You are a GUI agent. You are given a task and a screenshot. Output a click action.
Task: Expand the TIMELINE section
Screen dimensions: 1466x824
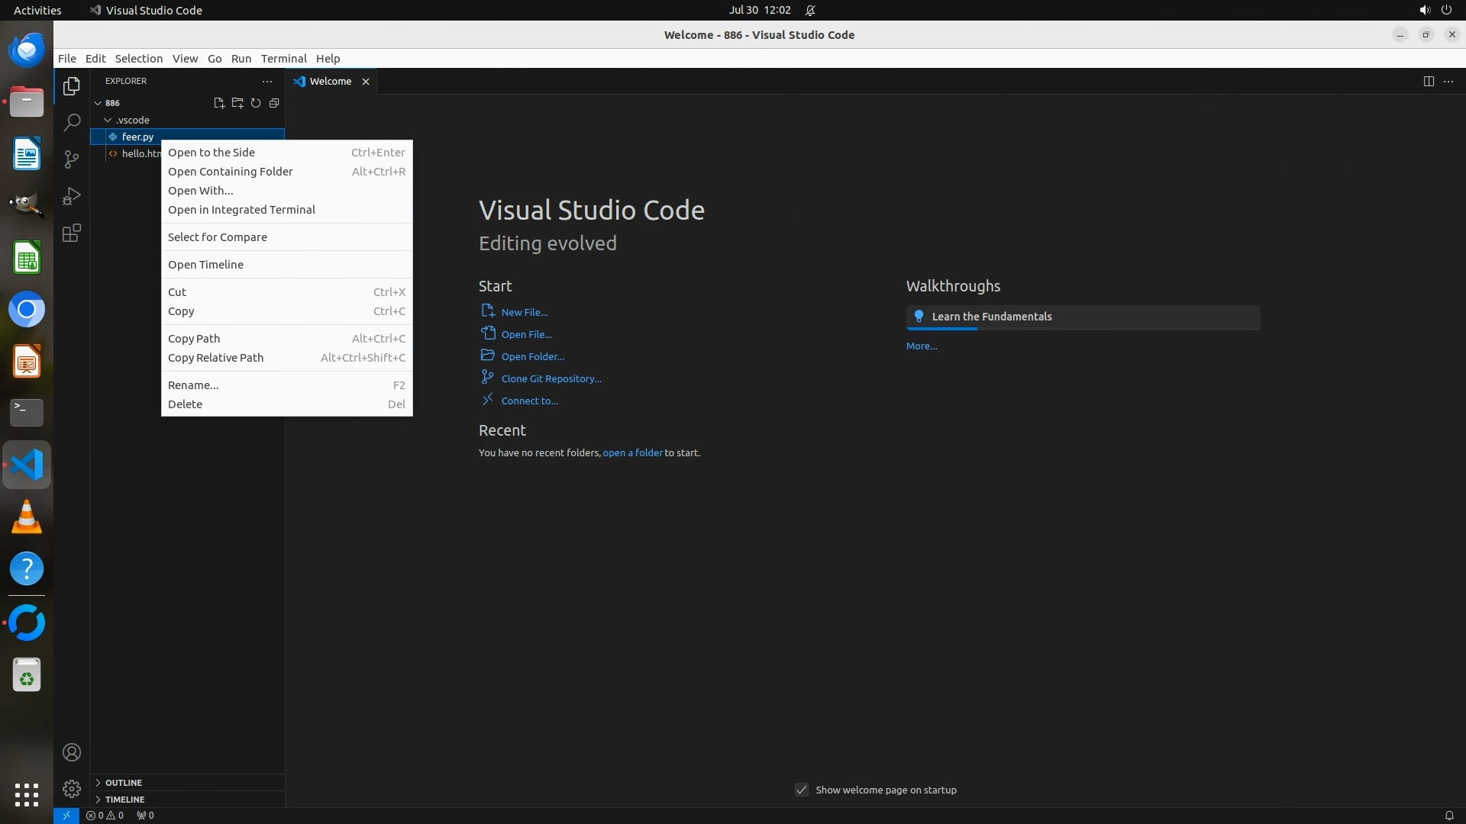tap(124, 800)
